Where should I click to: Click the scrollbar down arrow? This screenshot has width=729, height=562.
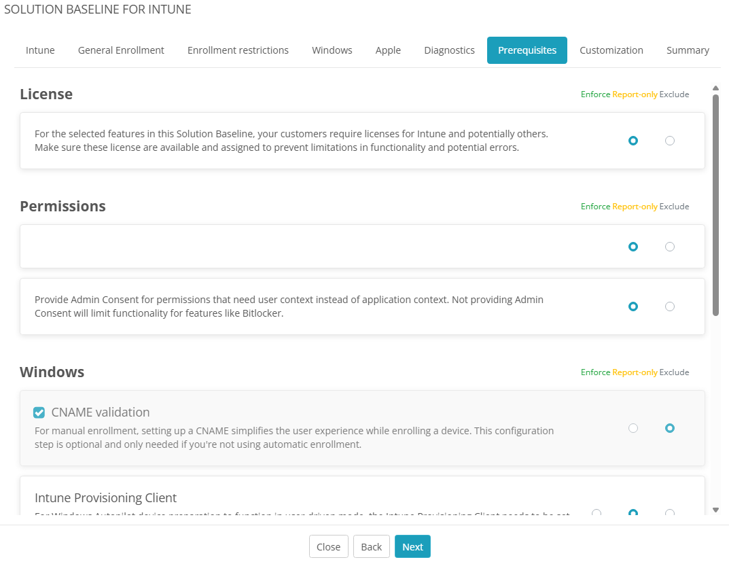716,510
